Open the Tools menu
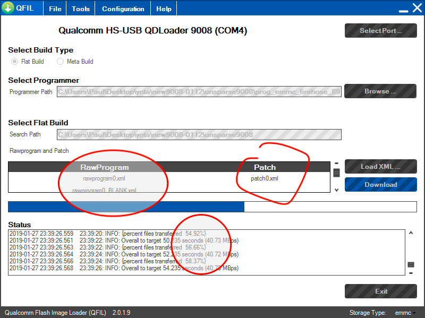Viewport: 425px width, 318px height. (81, 8)
